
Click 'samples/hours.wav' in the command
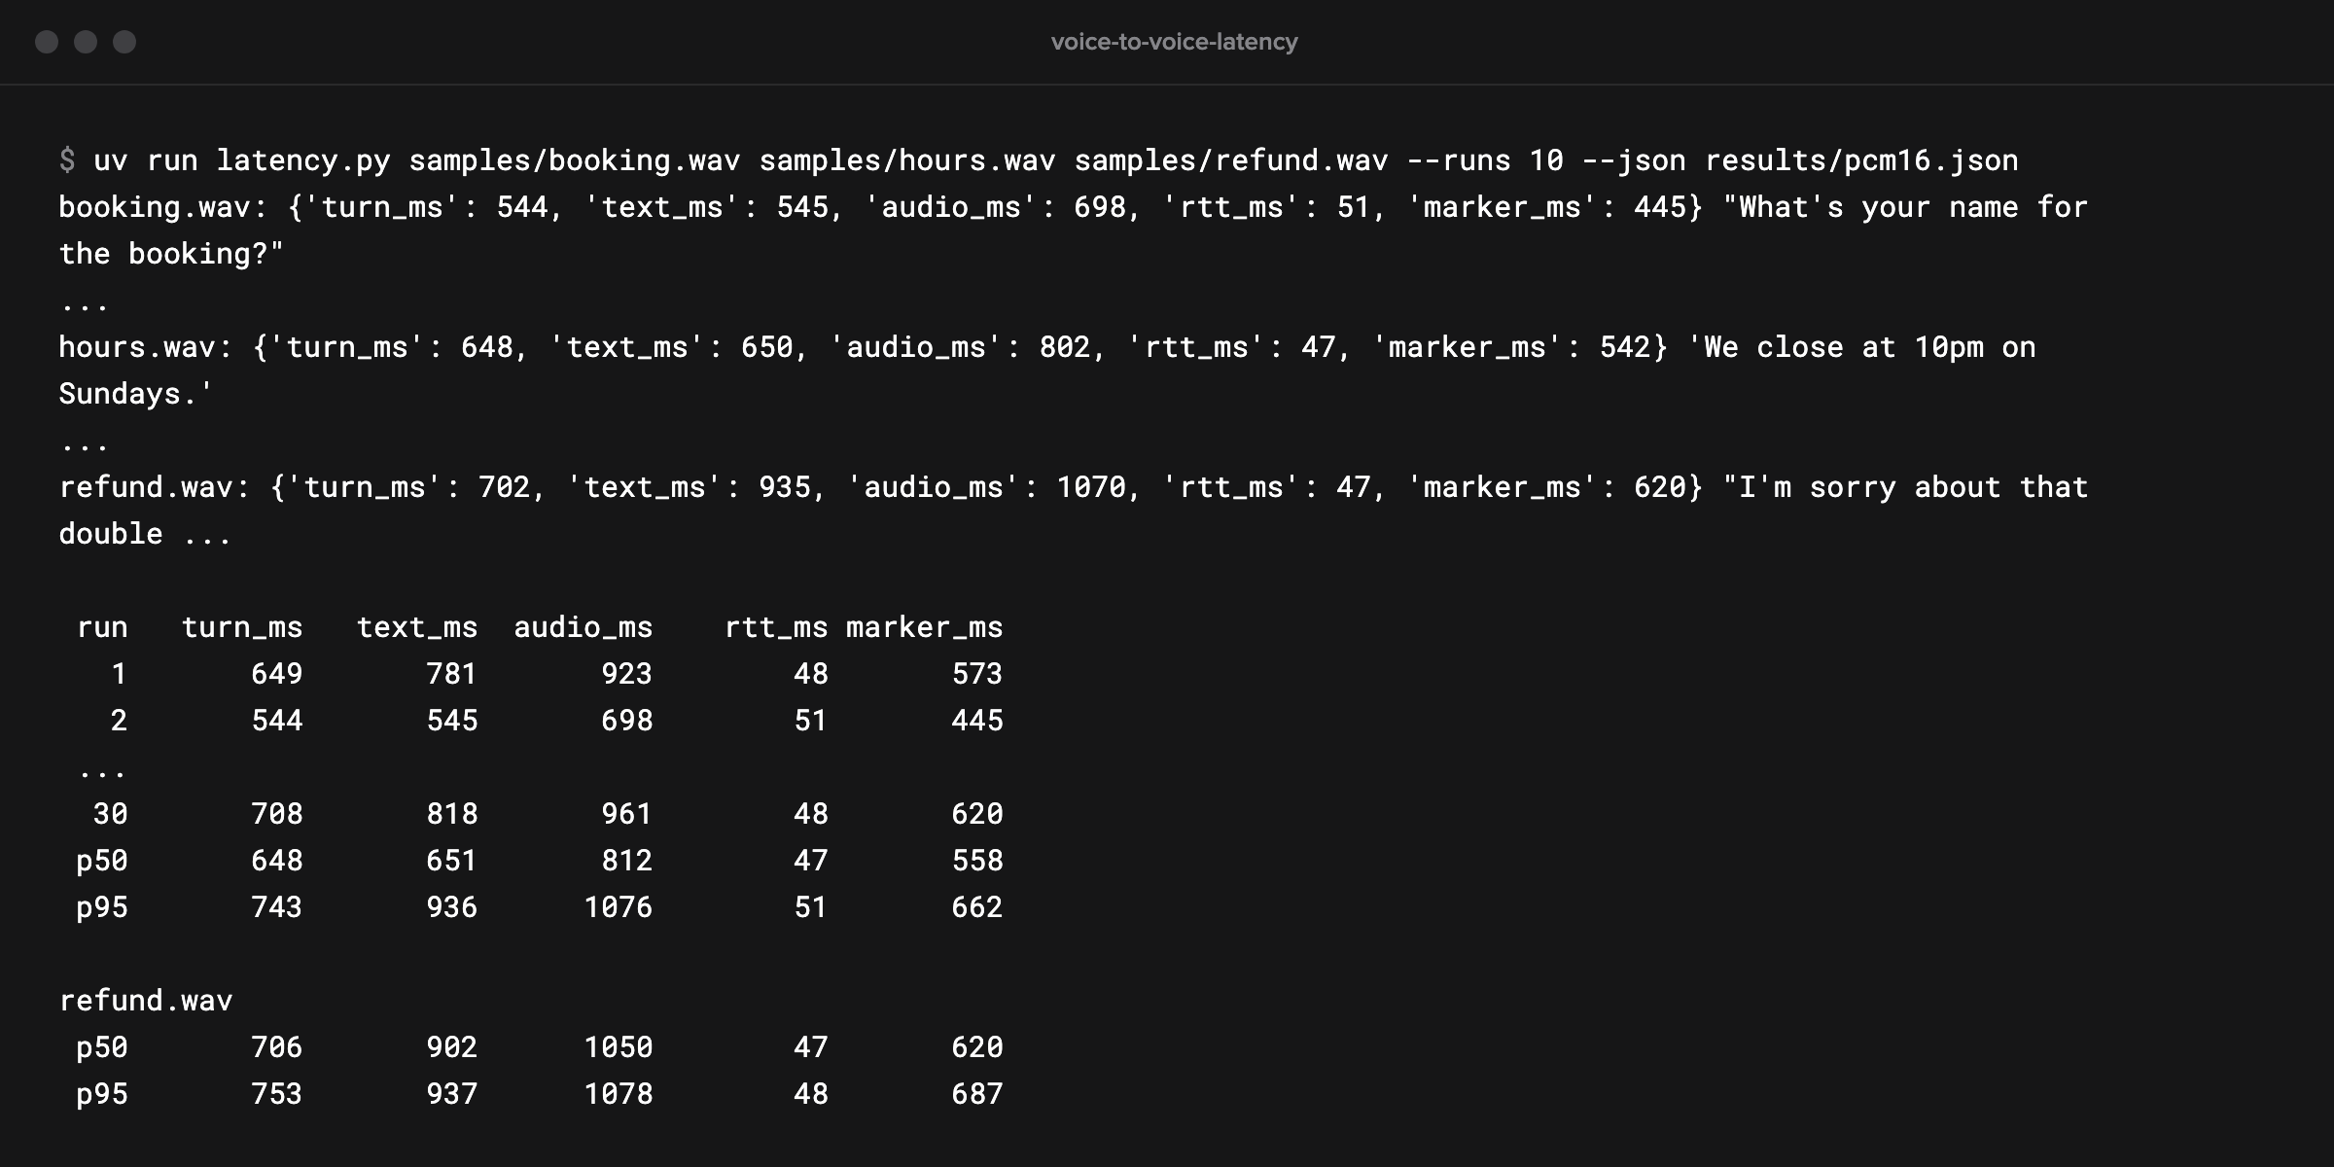tap(907, 160)
